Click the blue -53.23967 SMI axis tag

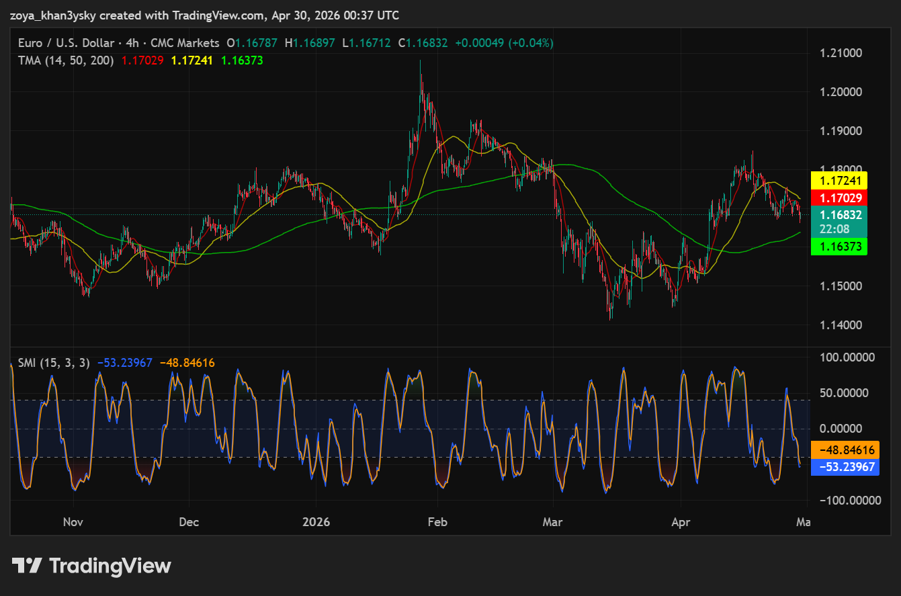click(x=845, y=466)
